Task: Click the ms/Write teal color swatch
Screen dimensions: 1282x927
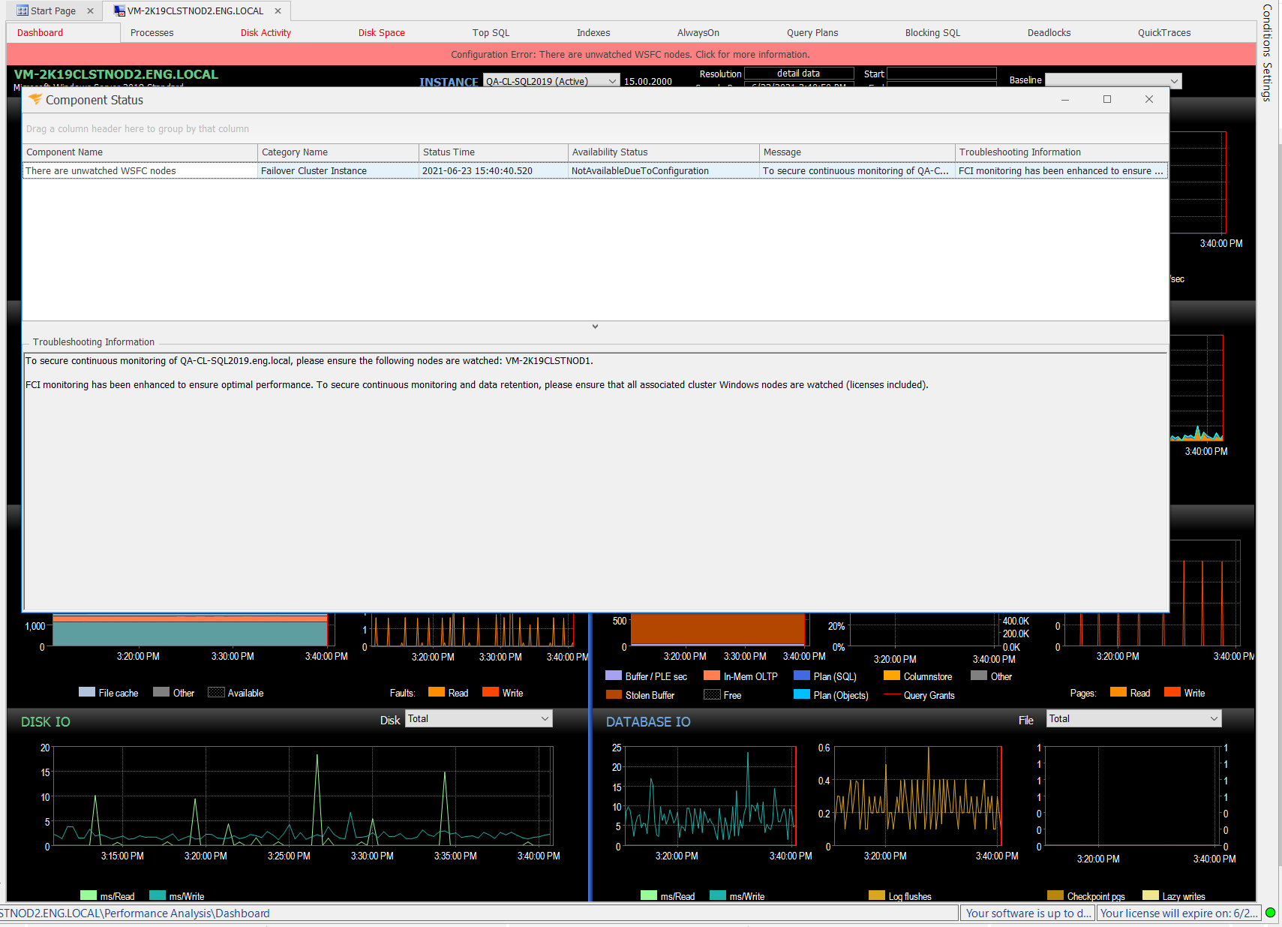Action: (x=158, y=895)
